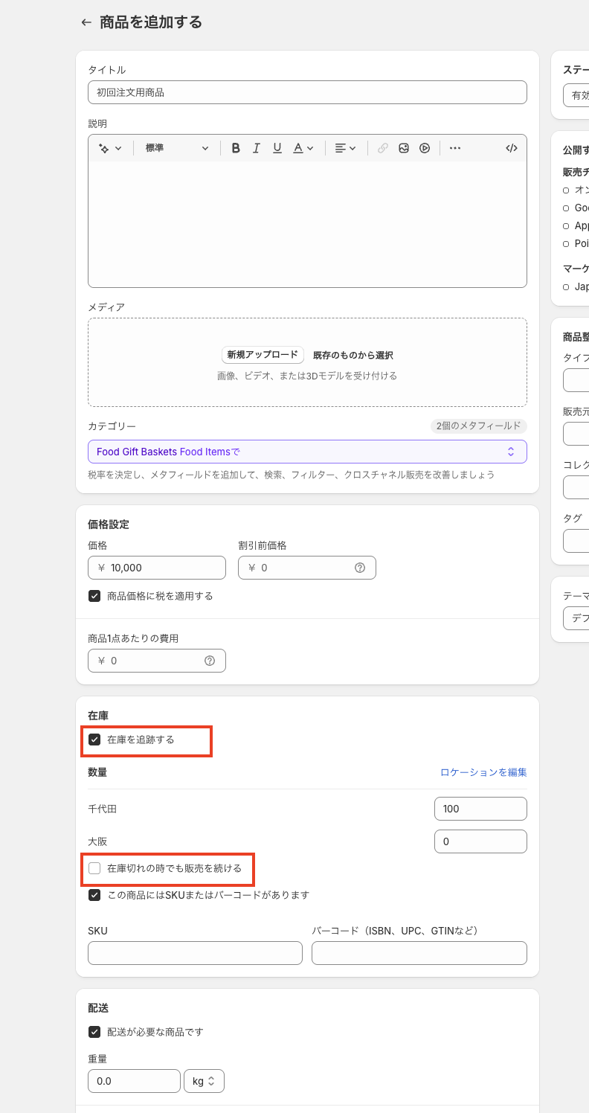Enable 在庫切れの時でも販売を続ける checkbox
Image resolution: width=589 pixels, height=1113 pixels.
point(94,868)
